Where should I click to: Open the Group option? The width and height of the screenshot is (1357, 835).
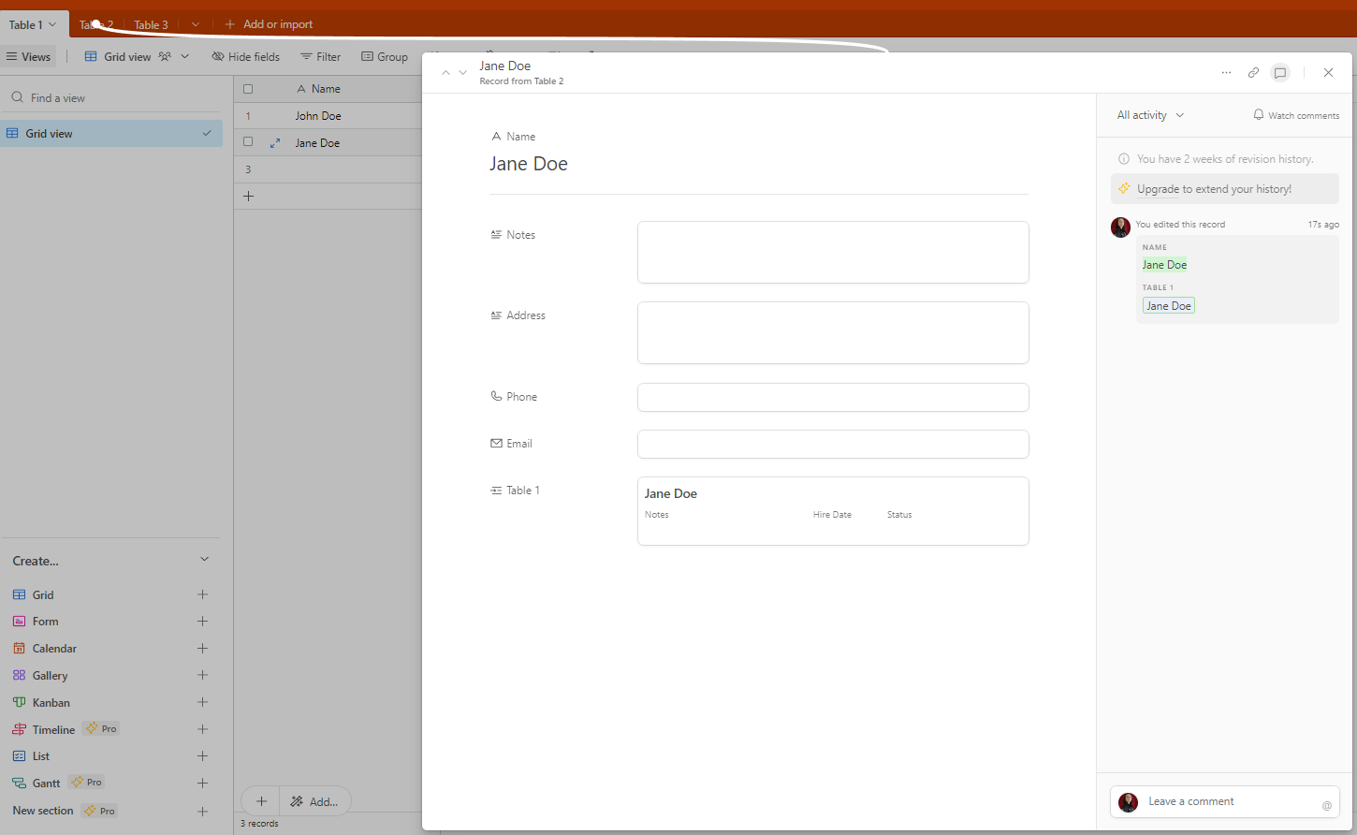click(x=385, y=57)
